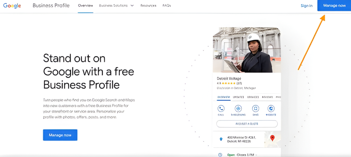Click the red map pin marker
Viewport: 351px width, 157px height.
[x=273, y=138]
